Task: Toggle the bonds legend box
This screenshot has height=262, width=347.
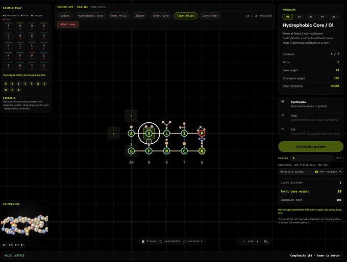Action: pos(143,242)
